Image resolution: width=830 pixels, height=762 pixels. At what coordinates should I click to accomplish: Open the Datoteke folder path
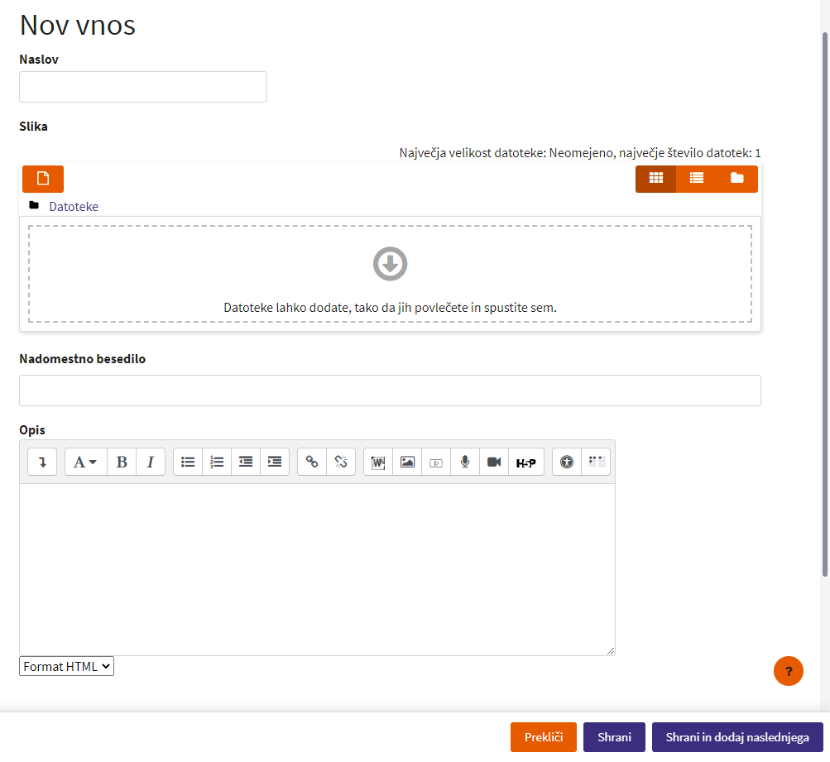[73, 207]
